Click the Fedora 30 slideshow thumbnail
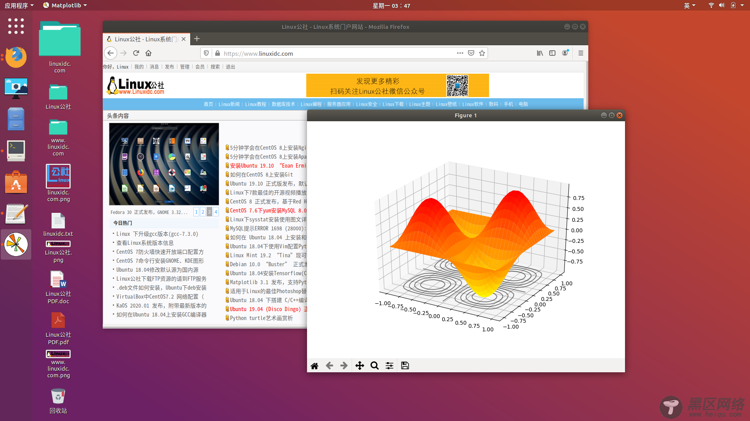 pyautogui.click(x=164, y=164)
